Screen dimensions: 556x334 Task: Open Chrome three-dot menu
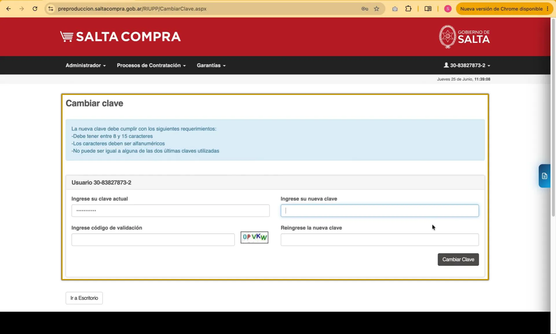tap(548, 9)
